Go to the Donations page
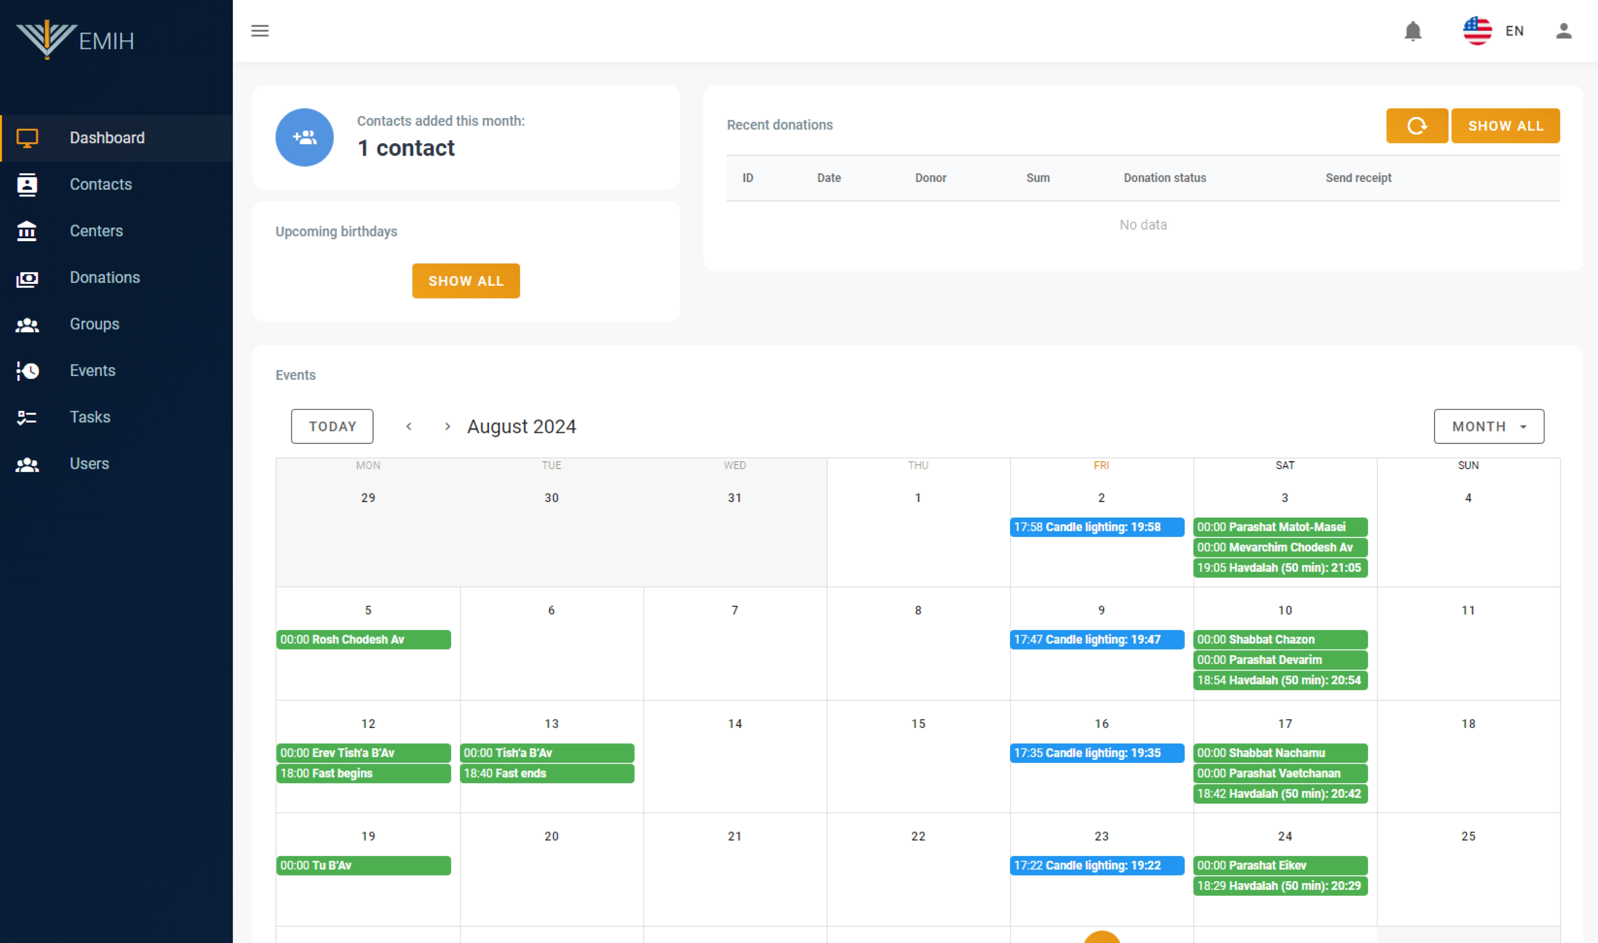Screen dimensions: 1598x943 [104, 277]
